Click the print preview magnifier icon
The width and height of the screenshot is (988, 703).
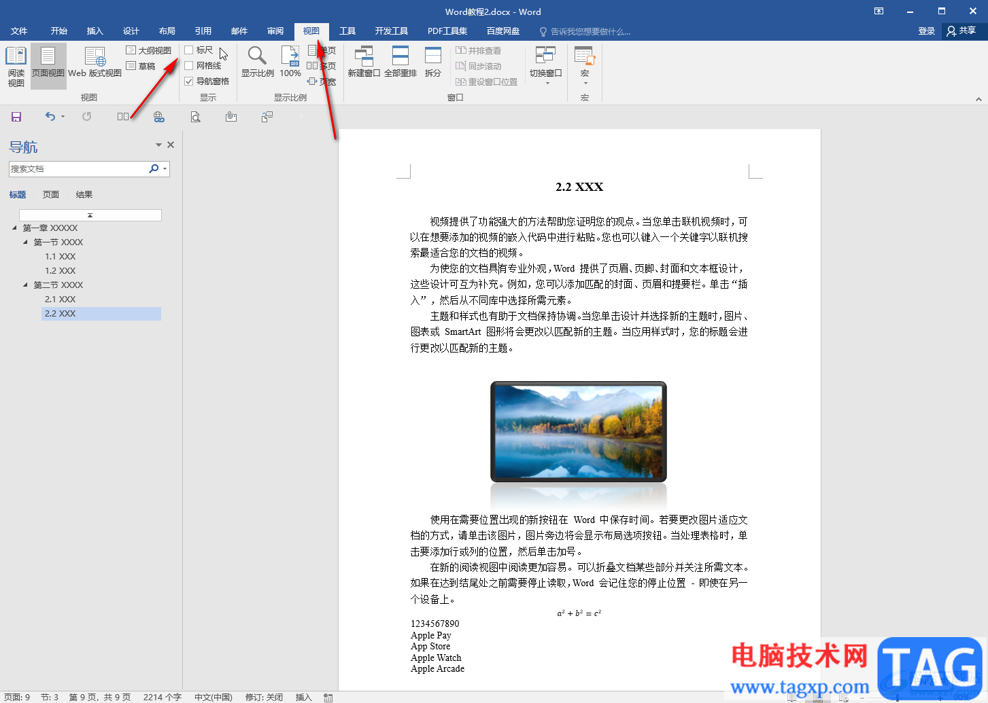195,117
